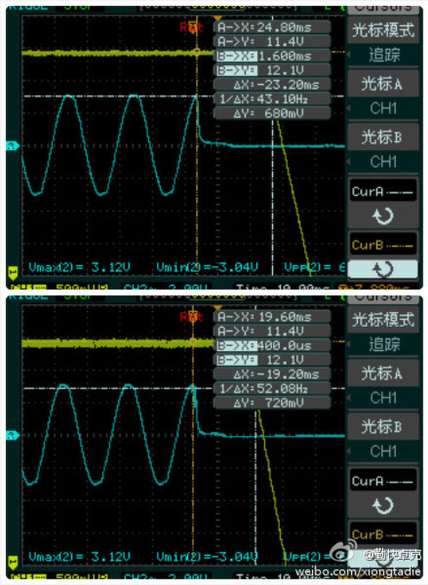Screen dimensions: 428x585
Task: Click the CurA rotary knob icon in bottom screen
Action: tap(382, 505)
